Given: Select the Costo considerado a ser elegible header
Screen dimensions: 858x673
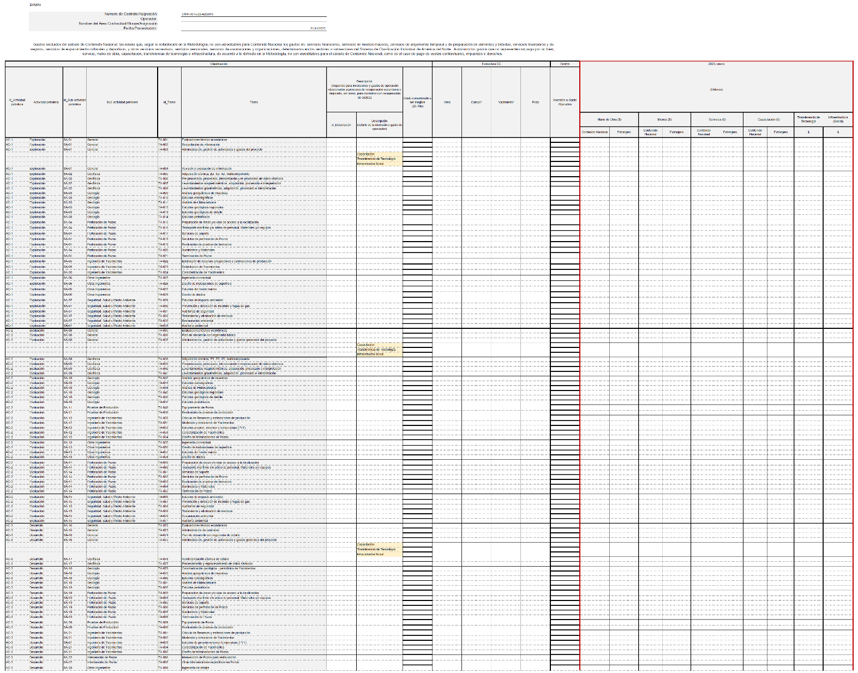Looking at the screenshot, I should tap(417, 102).
